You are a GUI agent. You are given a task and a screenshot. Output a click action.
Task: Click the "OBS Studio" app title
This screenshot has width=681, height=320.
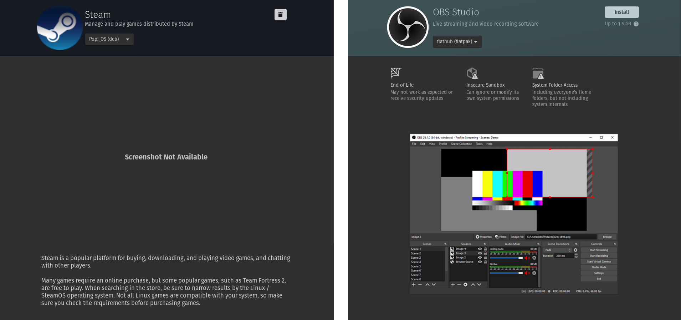pos(456,12)
